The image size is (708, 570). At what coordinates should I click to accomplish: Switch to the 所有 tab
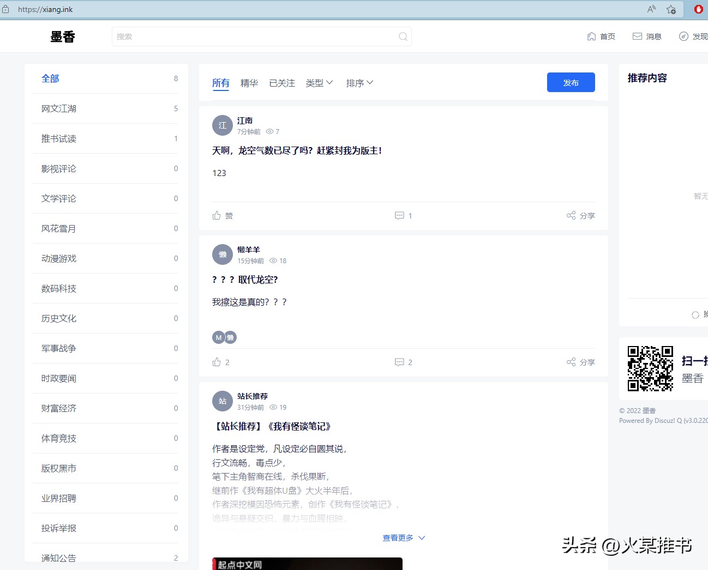click(x=220, y=83)
